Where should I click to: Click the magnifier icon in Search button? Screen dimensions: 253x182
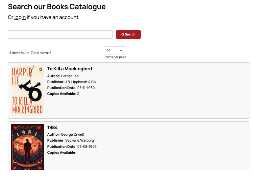click(x=123, y=34)
